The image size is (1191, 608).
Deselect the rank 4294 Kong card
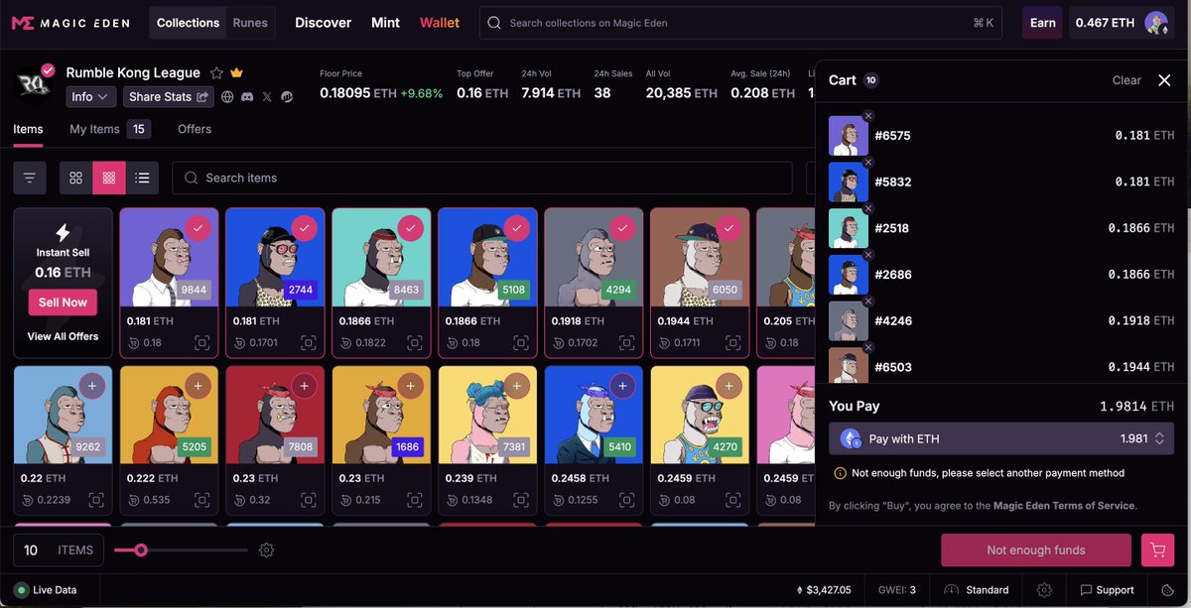click(622, 228)
